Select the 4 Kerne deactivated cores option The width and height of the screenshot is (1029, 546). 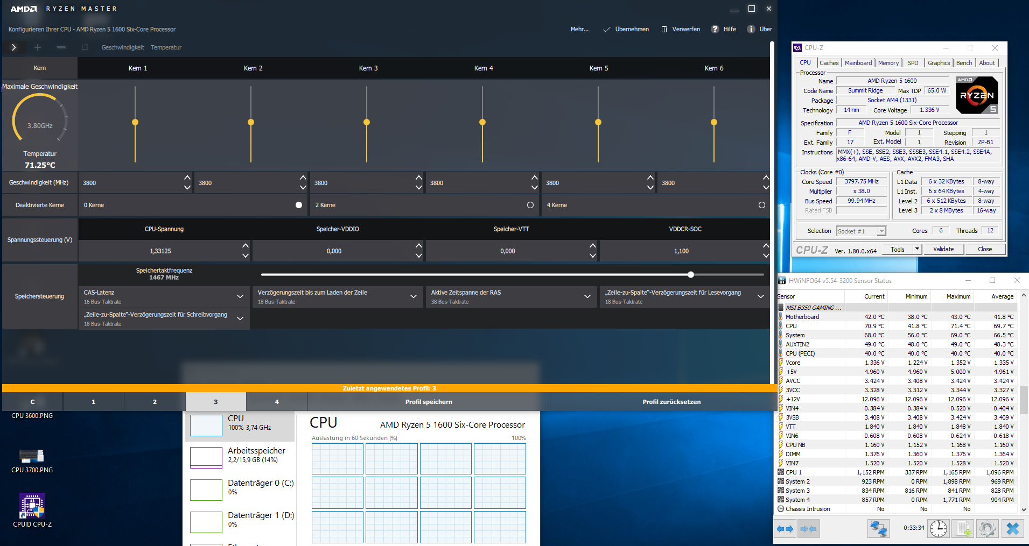coord(762,205)
